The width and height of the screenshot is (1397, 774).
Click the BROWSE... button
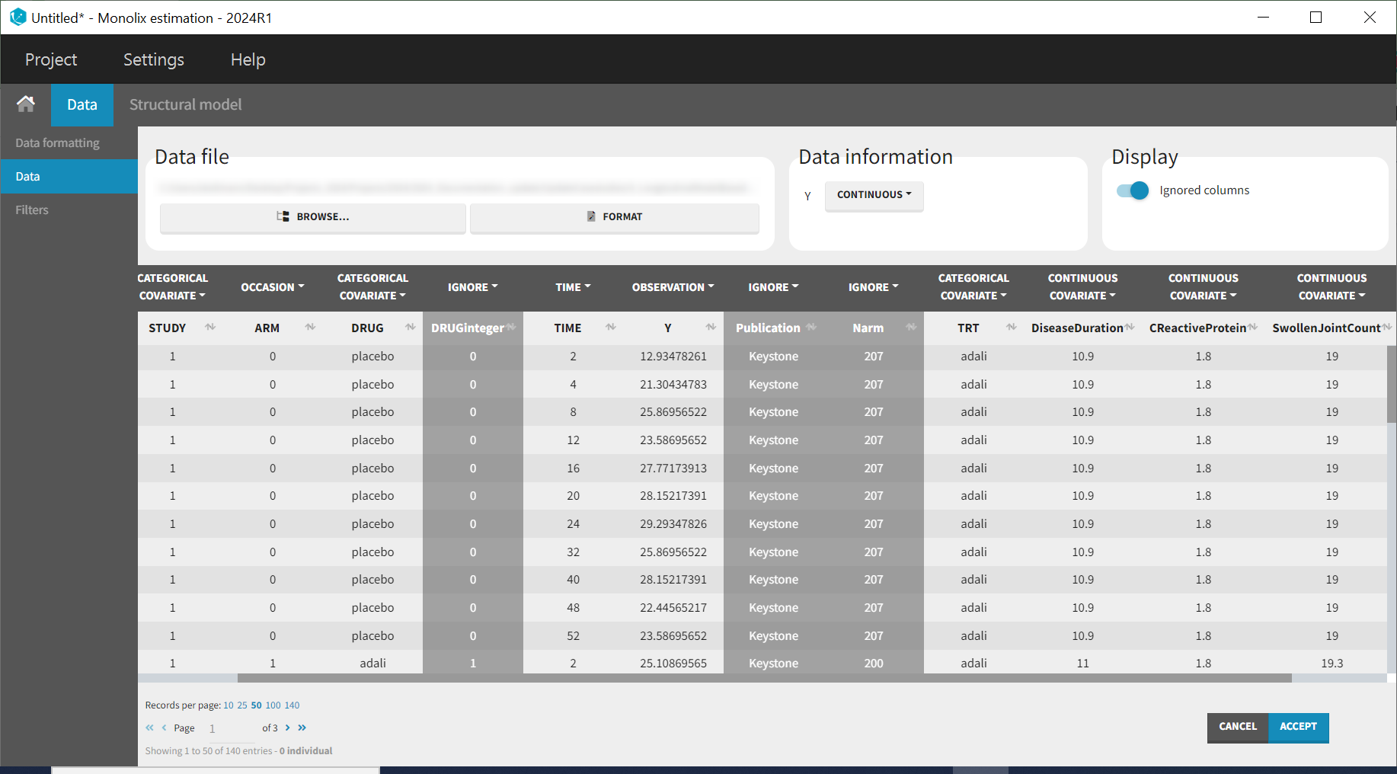[x=313, y=217]
